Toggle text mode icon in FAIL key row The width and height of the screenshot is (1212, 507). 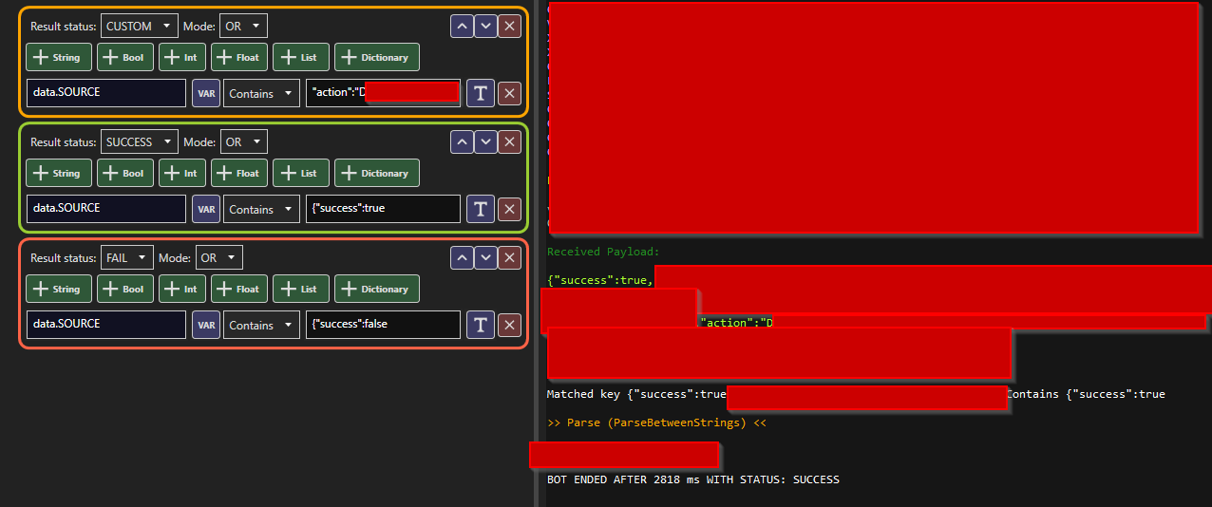pos(481,325)
